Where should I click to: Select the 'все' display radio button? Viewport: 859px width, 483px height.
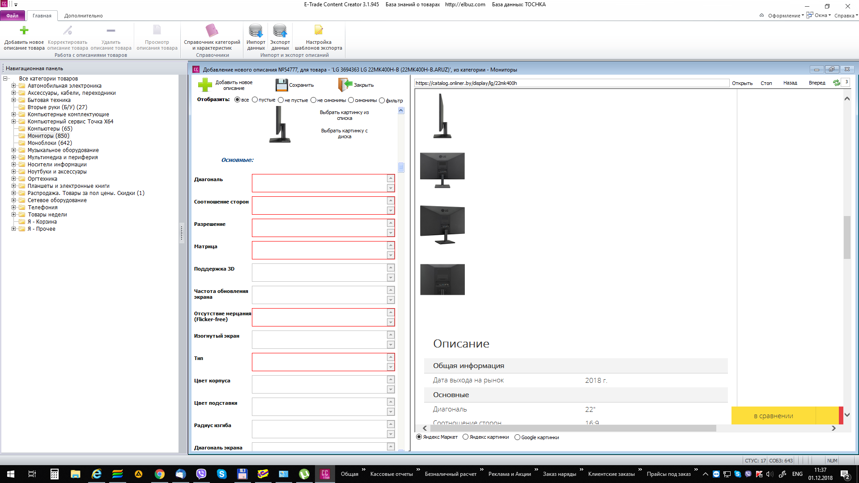(237, 100)
